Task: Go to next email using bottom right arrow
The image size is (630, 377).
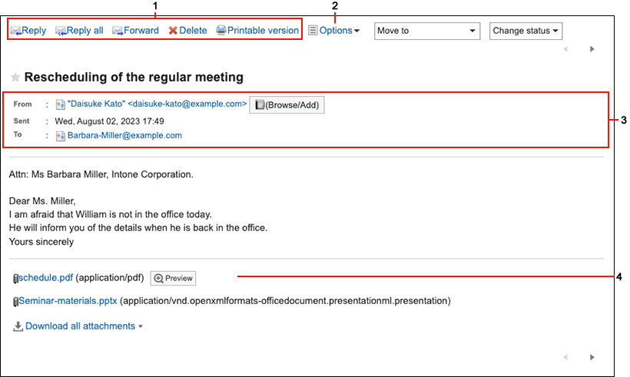Action: pos(592,357)
